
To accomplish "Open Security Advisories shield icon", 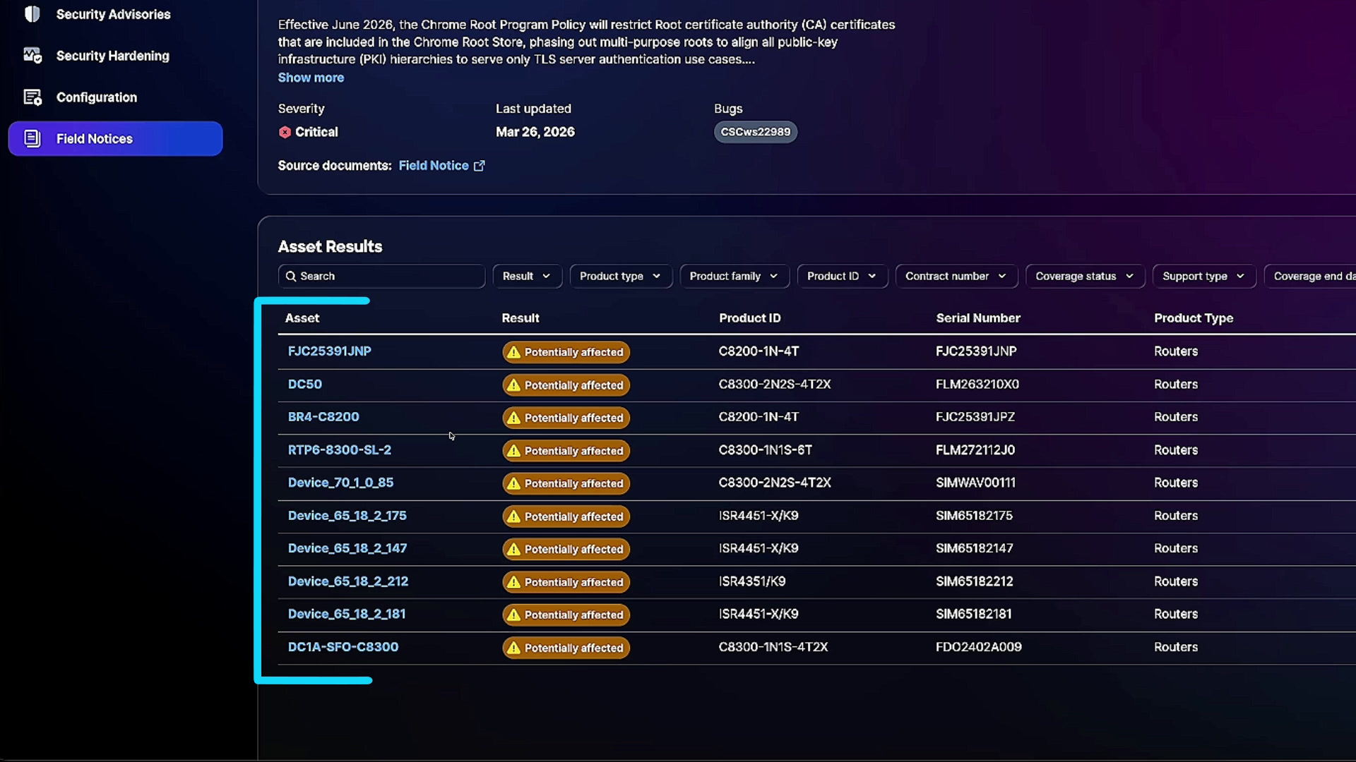I will click(x=32, y=14).
